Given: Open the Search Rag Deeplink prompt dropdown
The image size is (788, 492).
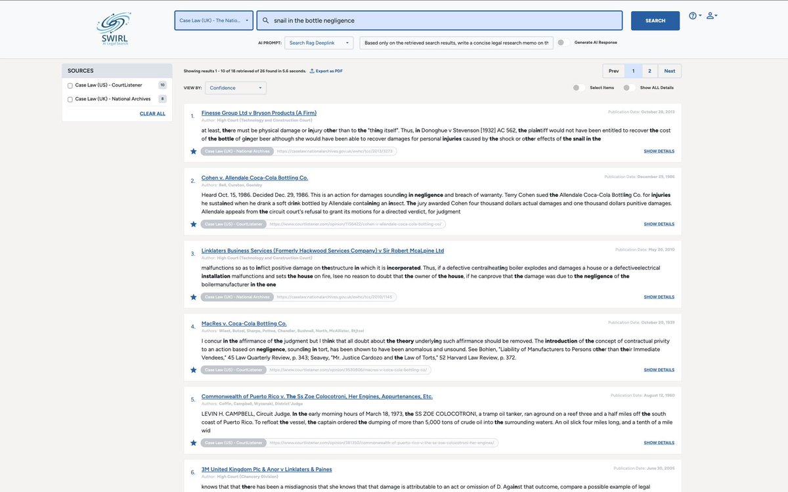Looking at the screenshot, I should [x=318, y=43].
